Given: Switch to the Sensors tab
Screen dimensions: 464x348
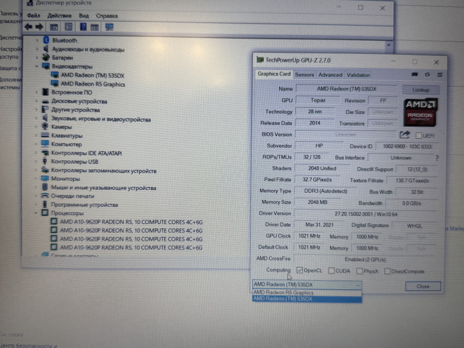Looking at the screenshot, I should [x=304, y=75].
